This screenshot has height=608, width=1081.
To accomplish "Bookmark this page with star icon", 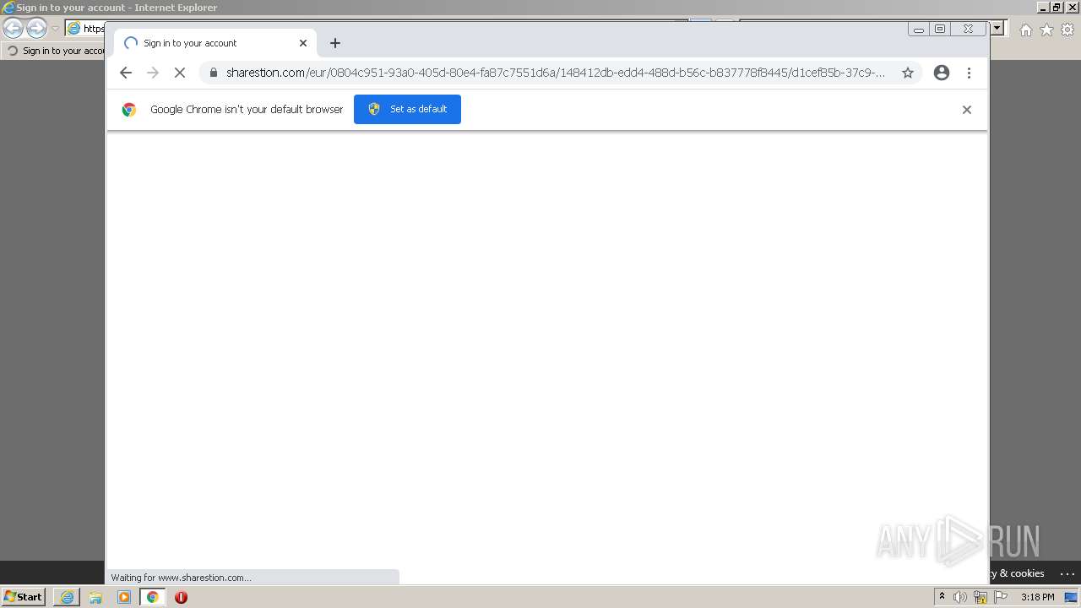I will coord(908,73).
